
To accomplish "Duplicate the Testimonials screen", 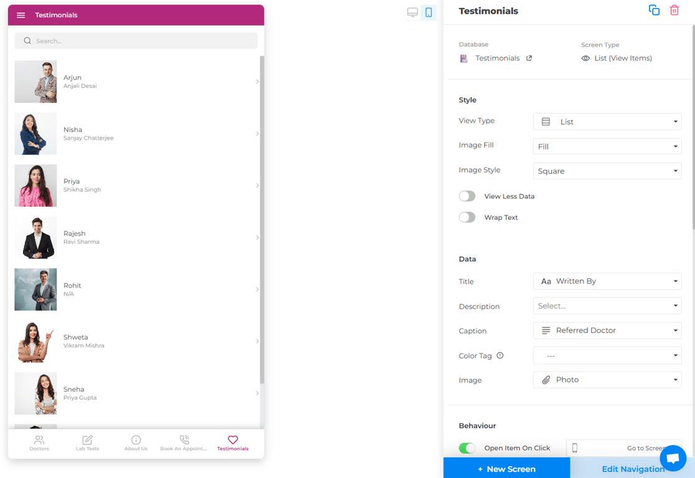I will [654, 10].
